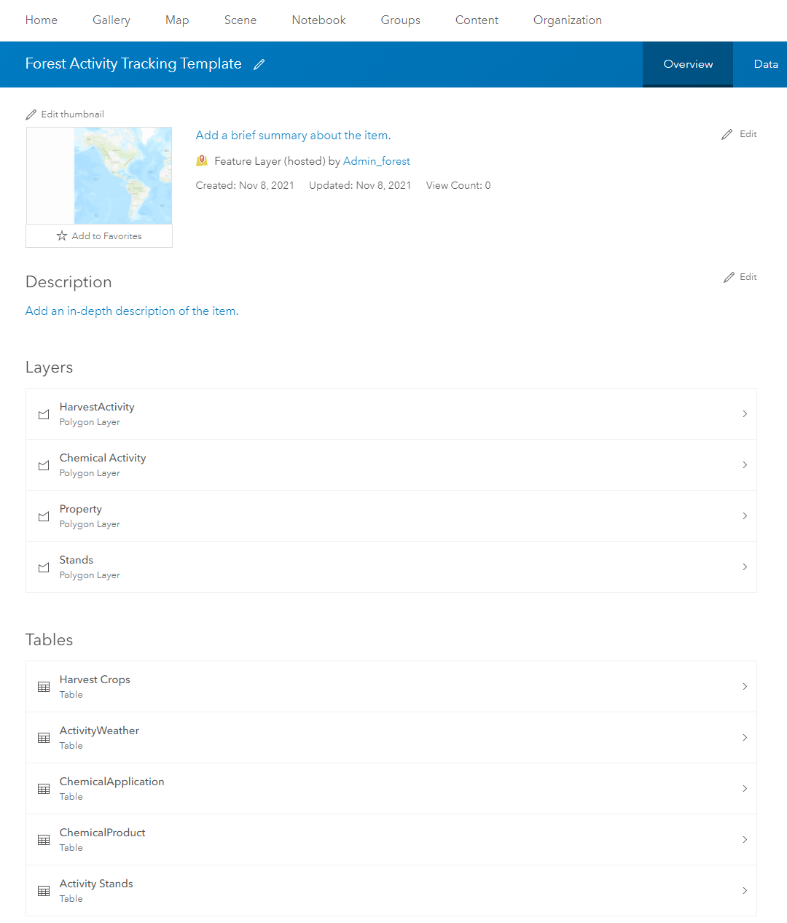Open the Gallery menu item
787x923 pixels.
(x=111, y=20)
